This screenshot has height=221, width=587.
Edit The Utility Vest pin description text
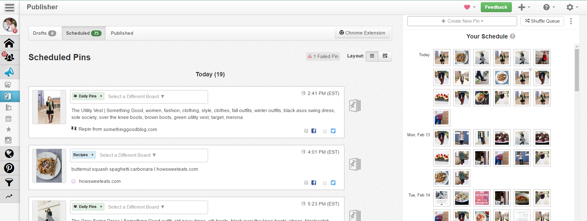(x=203, y=114)
